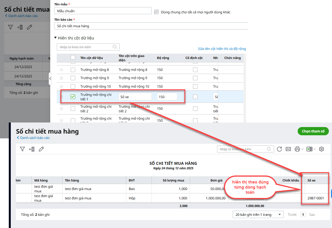Open the dropdown arrow next to Excel icon
Viewport: 332px width, 228px height.
[315, 149]
